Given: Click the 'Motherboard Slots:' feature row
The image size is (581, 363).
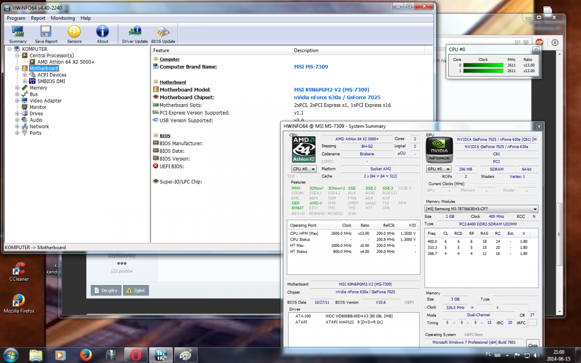Looking at the screenshot, I should click(x=180, y=105).
